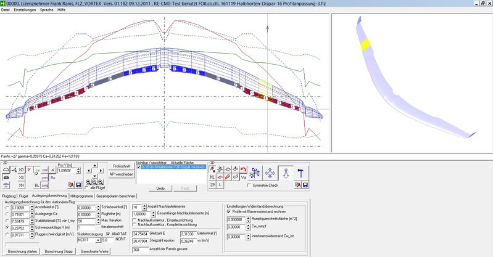This screenshot has width=493, height=257.
Task: Select the Anstellwinkel radio button
Action: [7, 208]
